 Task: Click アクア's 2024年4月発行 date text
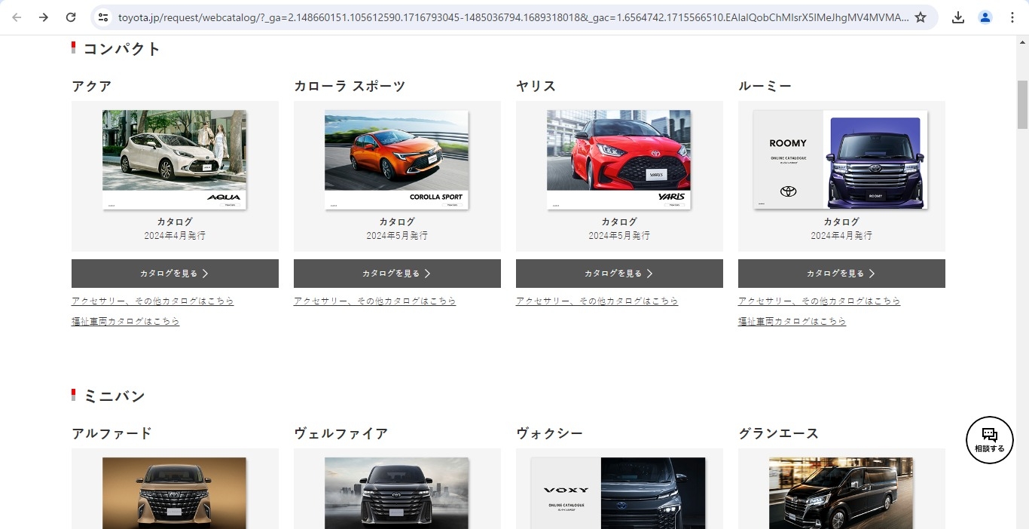click(x=175, y=236)
